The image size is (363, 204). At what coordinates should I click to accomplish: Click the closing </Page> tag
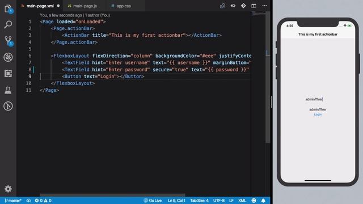point(49,90)
